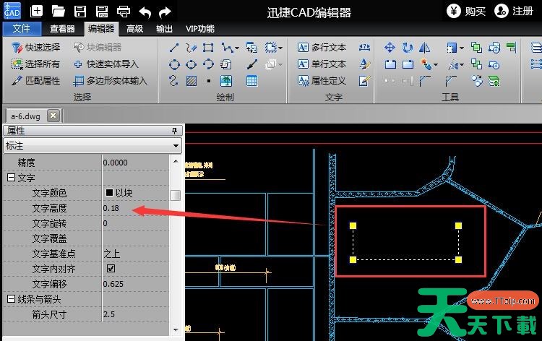The image size is (542, 341).
Task: Toggle the text inside align checkbox
Action: click(111, 269)
